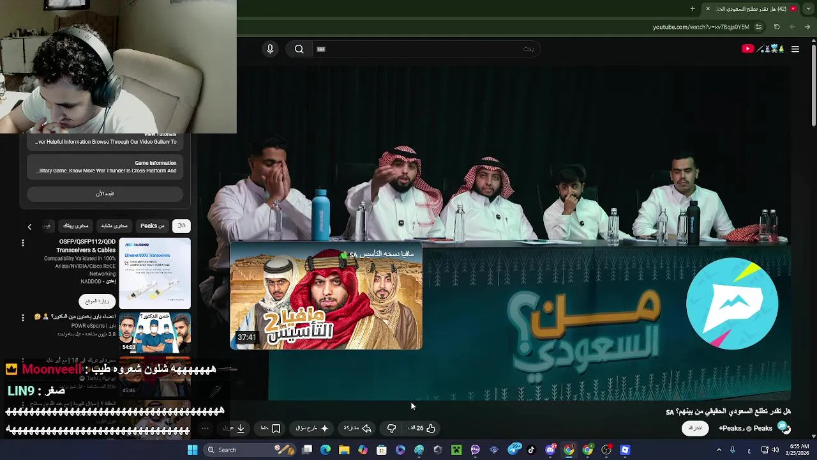The height and width of the screenshot is (460, 817).
Task: Save the video with the bookmark button
Action: [271, 428]
